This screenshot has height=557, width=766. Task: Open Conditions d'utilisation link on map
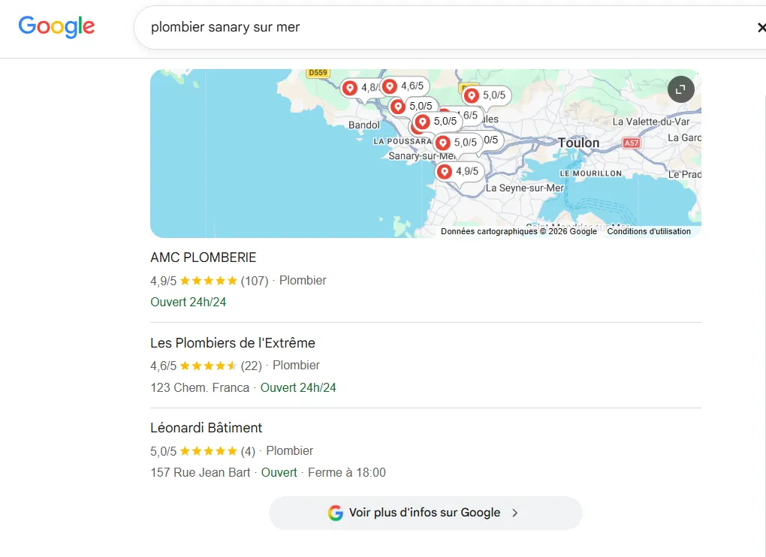click(x=649, y=231)
